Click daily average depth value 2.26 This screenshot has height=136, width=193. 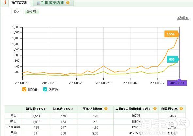tap(95, 133)
